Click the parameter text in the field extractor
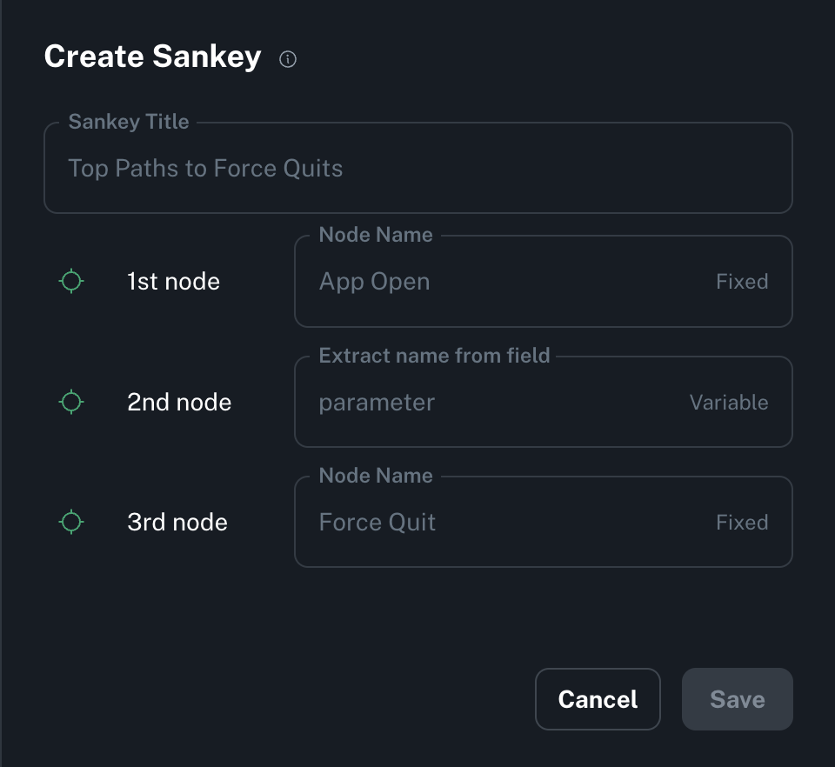Image resolution: width=835 pixels, height=767 pixels. (377, 403)
